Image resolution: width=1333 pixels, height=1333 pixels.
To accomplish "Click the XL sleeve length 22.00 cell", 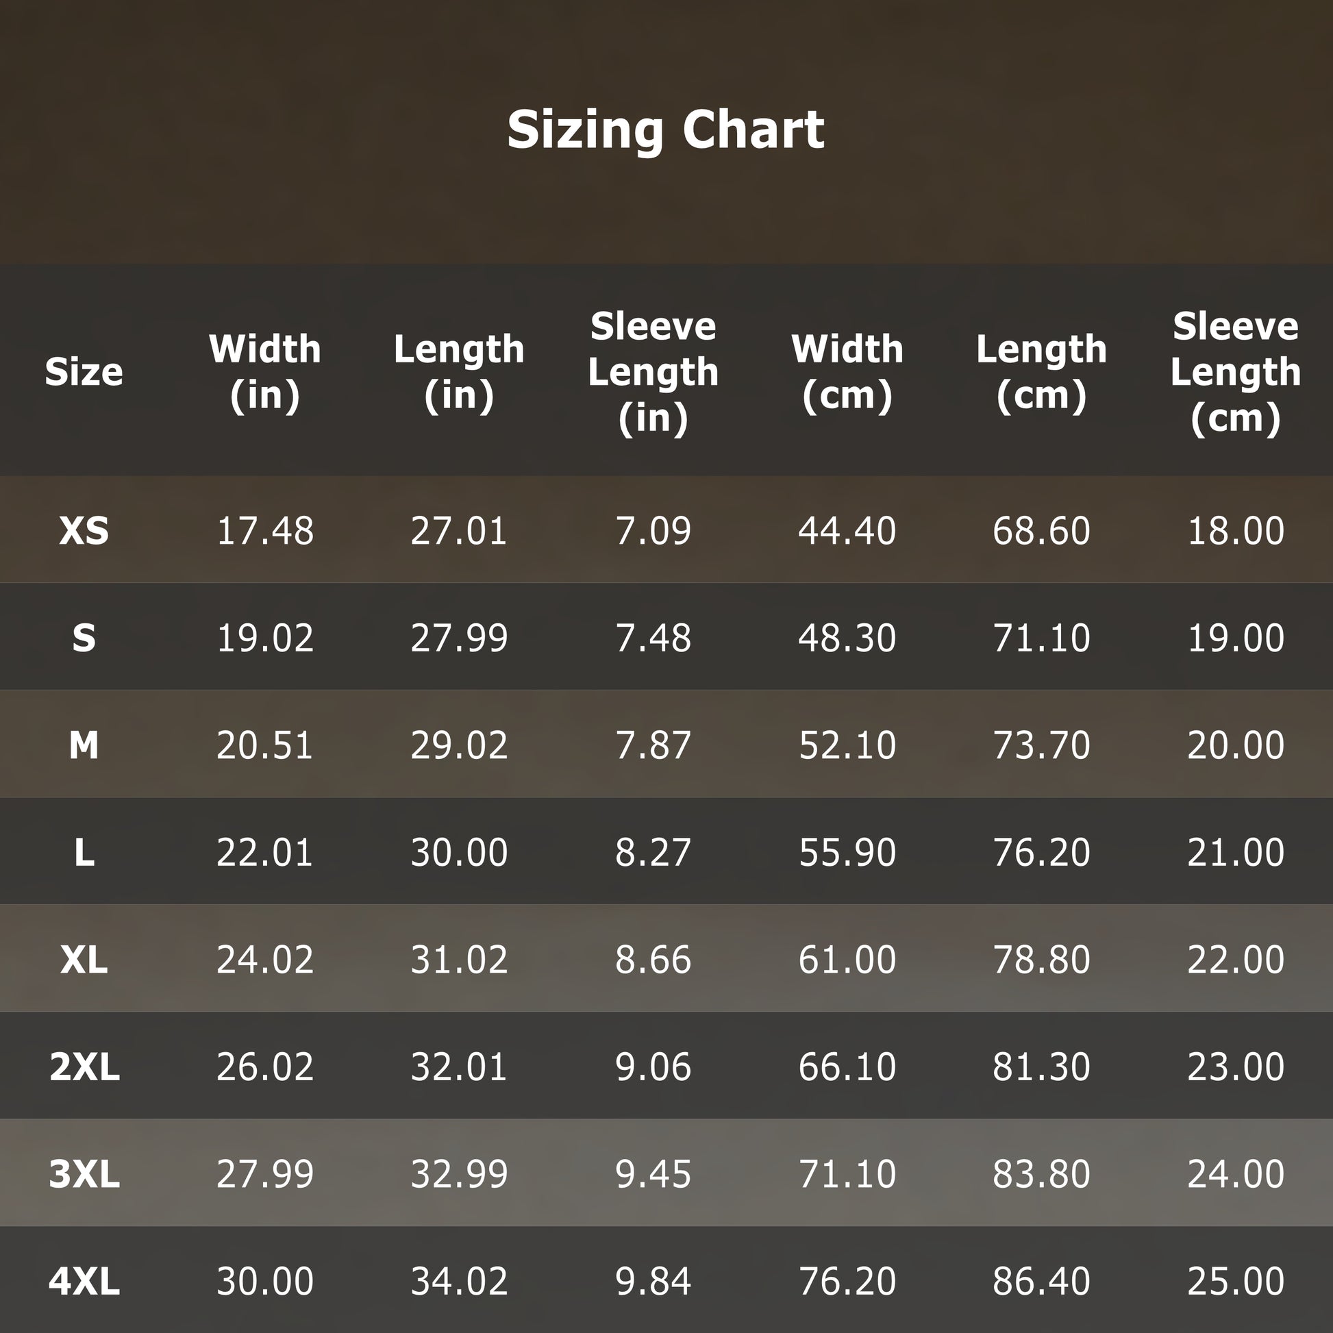I will click(x=1235, y=959).
